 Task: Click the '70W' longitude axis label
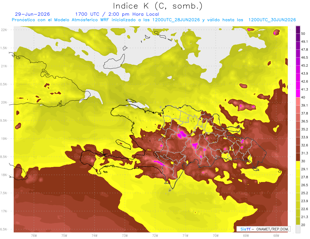(216, 235)
